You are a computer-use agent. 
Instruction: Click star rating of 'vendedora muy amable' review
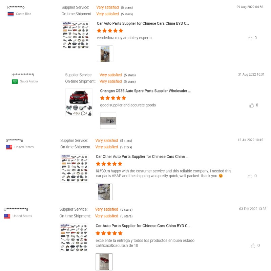pyautogui.click(x=110, y=30)
